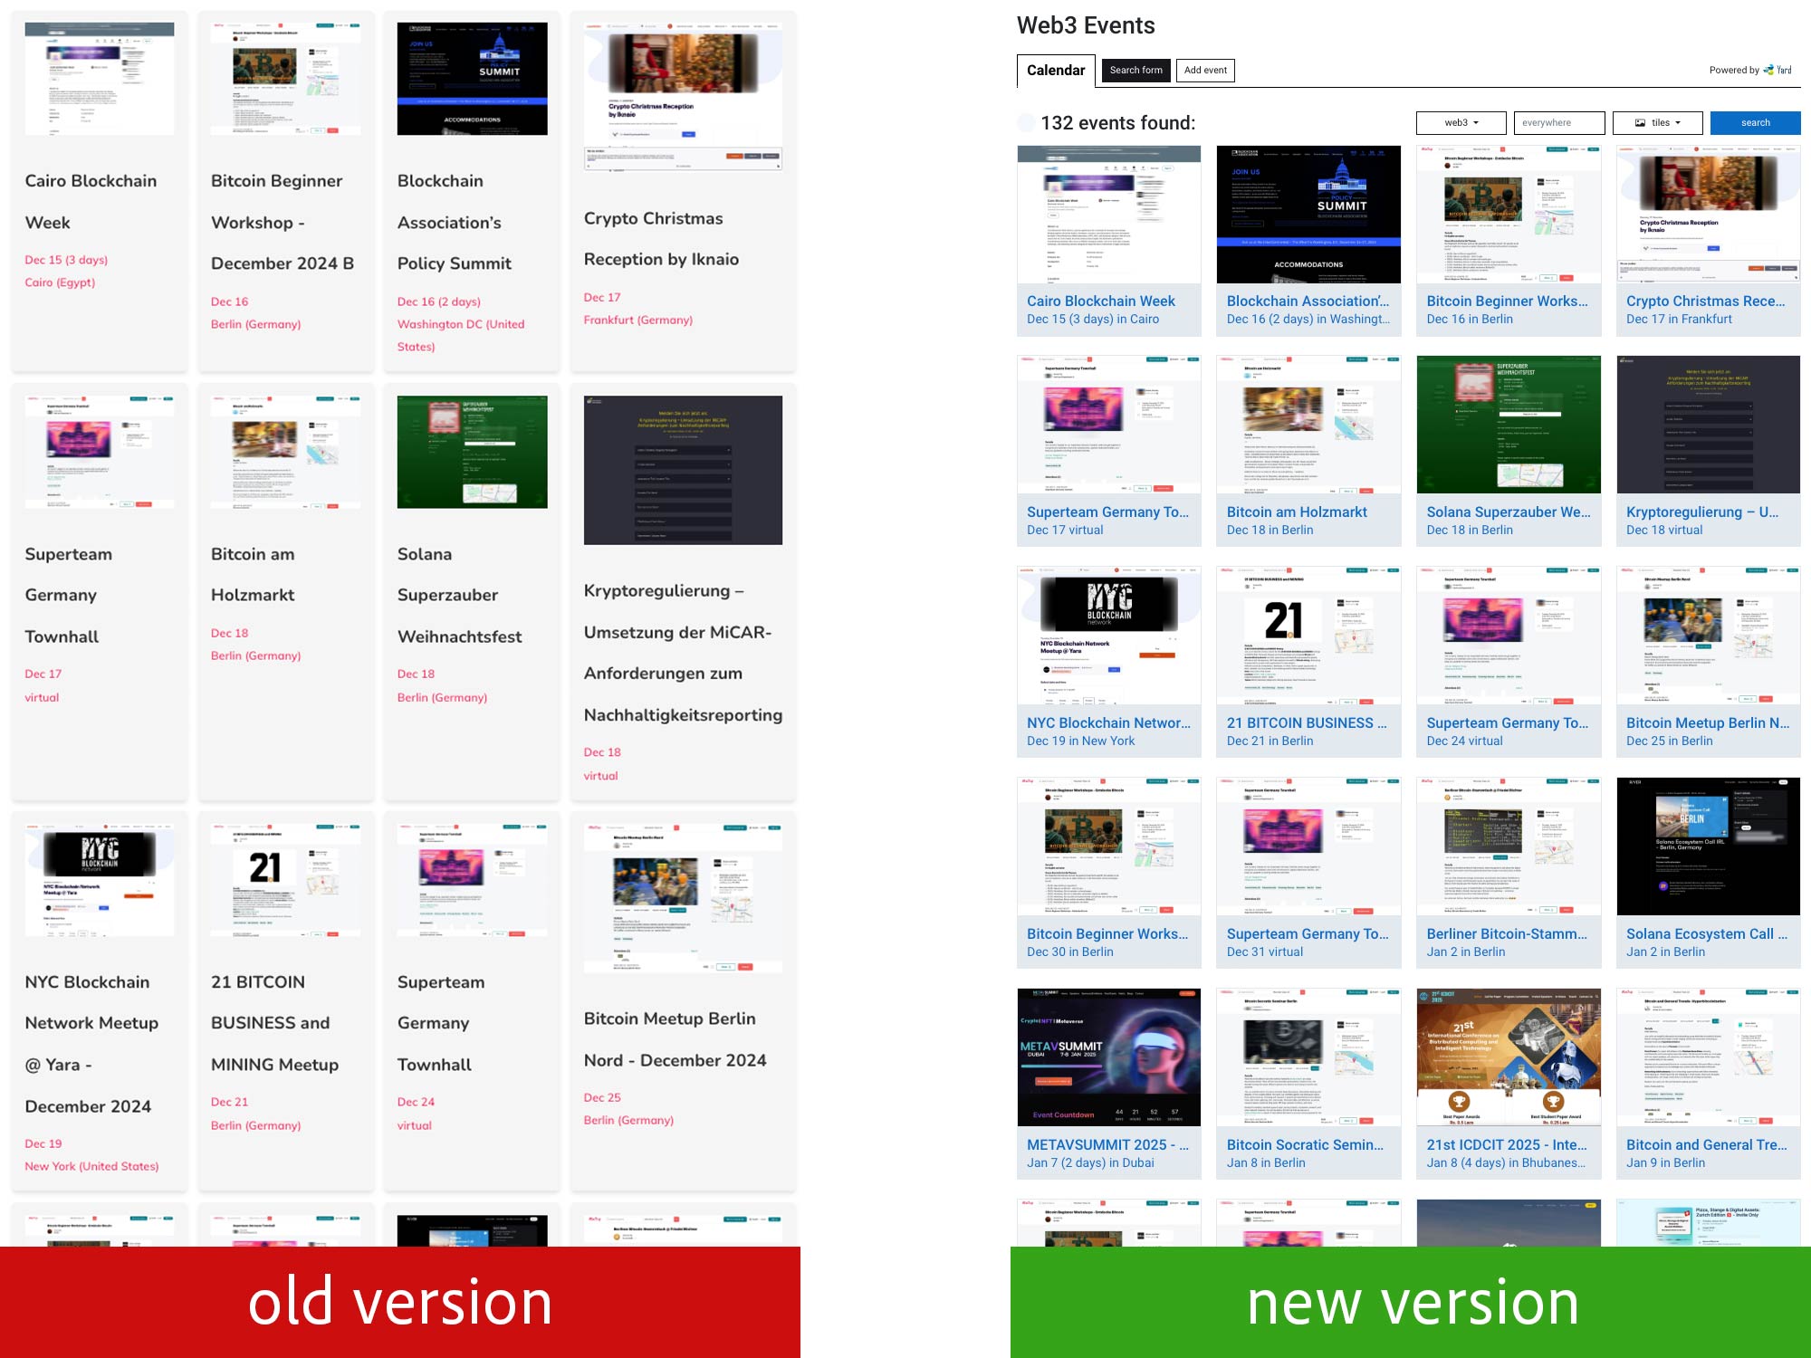Open Bitcoin and General Tre... Jan 9 link
Screen dimensions: 1811x1358
click(1707, 1144)
